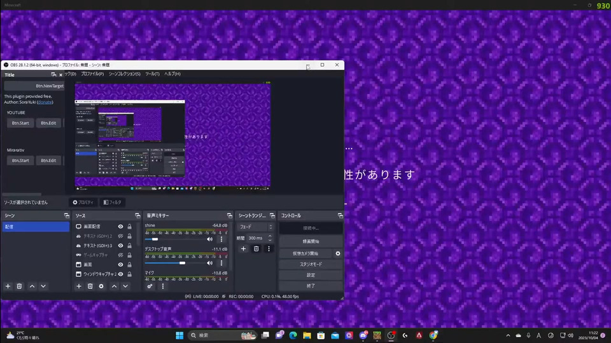This screenshot has height=343, width=611.
Task: Open デスクトップ音声 track options menu
Action: pos(221,263)
